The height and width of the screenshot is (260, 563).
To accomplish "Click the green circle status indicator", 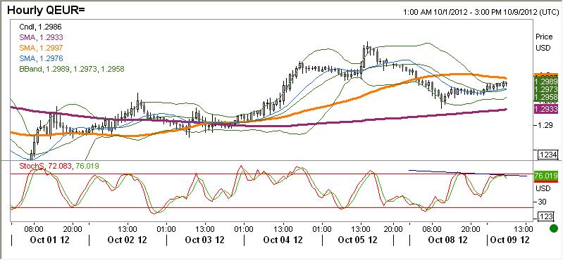I will (554, 228).
